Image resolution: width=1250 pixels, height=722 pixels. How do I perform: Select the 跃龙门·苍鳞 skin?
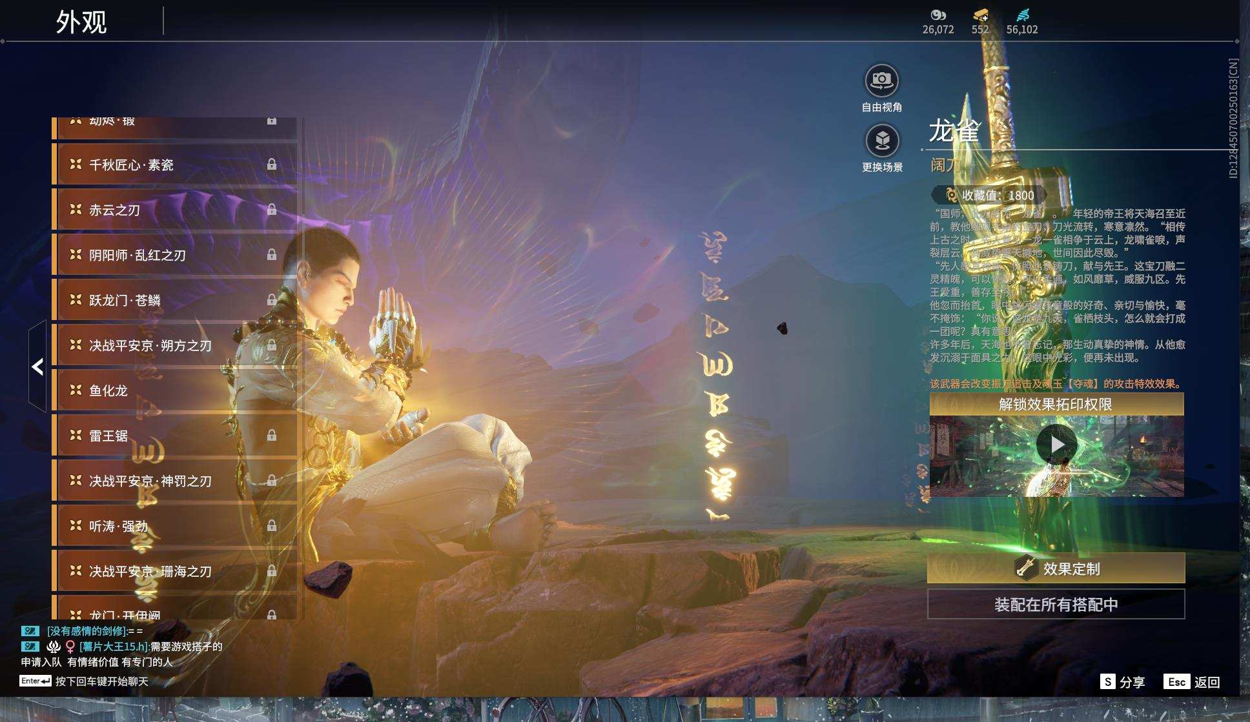[x=174, y=300]
